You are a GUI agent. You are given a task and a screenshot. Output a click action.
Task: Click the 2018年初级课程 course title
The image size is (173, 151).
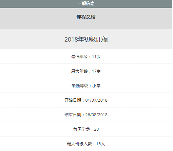pyautogui.click(x=86, y=40)
